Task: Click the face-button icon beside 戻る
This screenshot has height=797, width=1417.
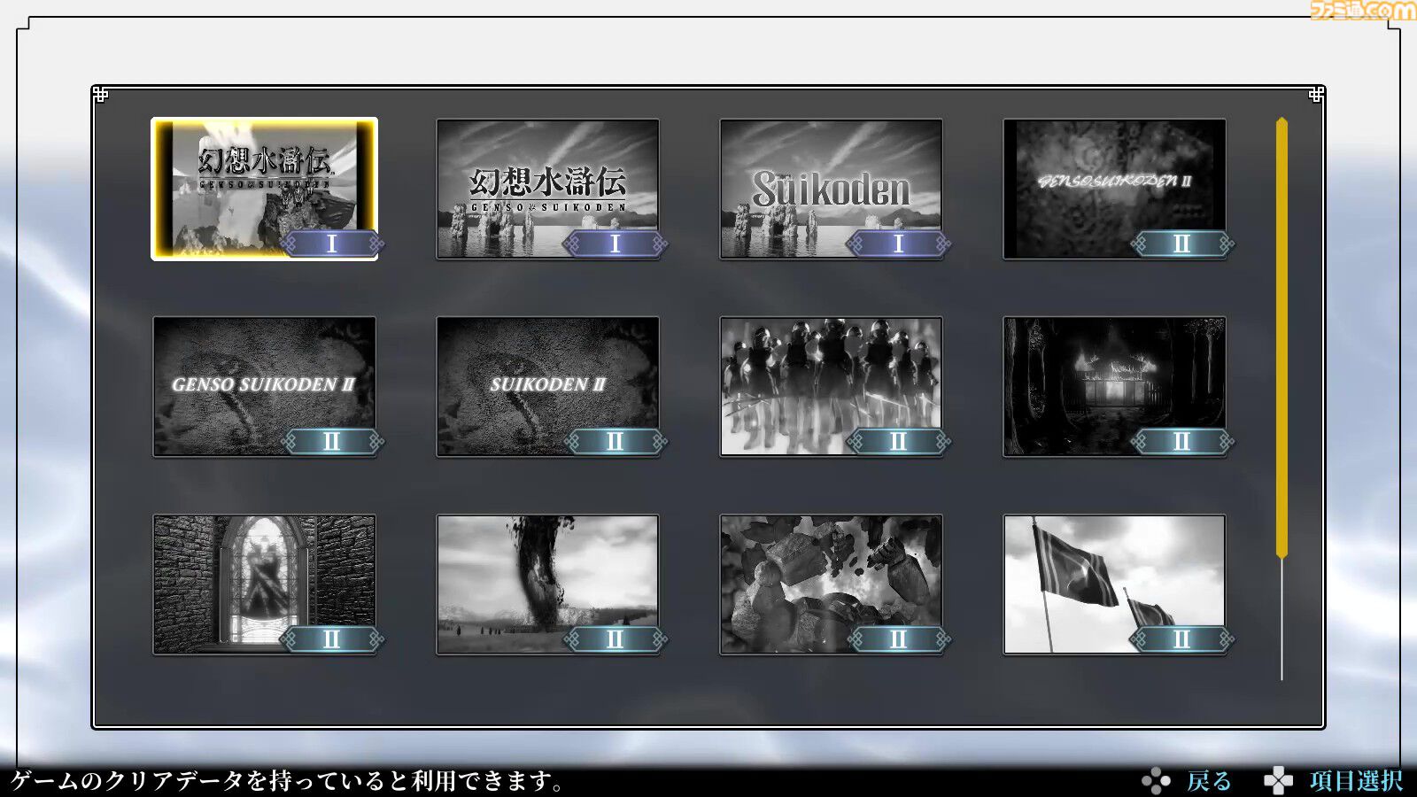Action: coord(1156,781)
